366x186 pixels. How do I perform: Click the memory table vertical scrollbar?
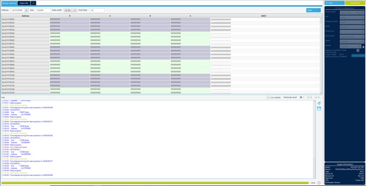(x=321, y=56)
